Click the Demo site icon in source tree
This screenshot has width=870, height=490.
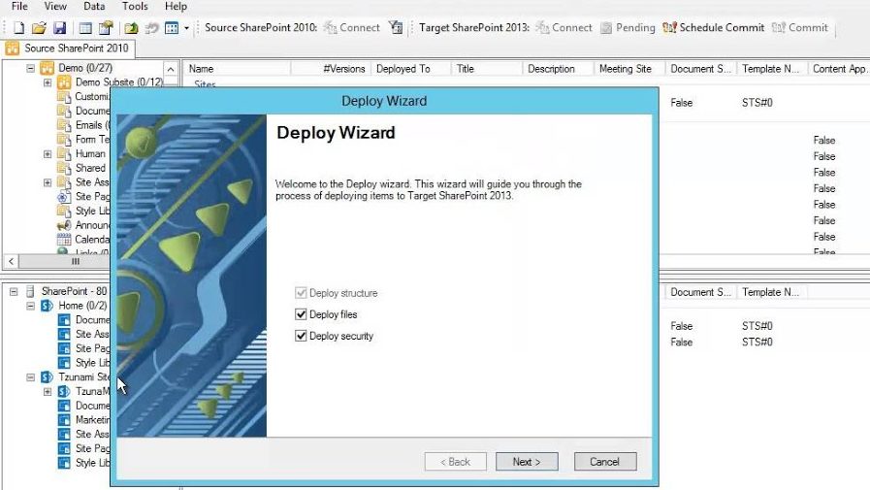coord(48,68)
